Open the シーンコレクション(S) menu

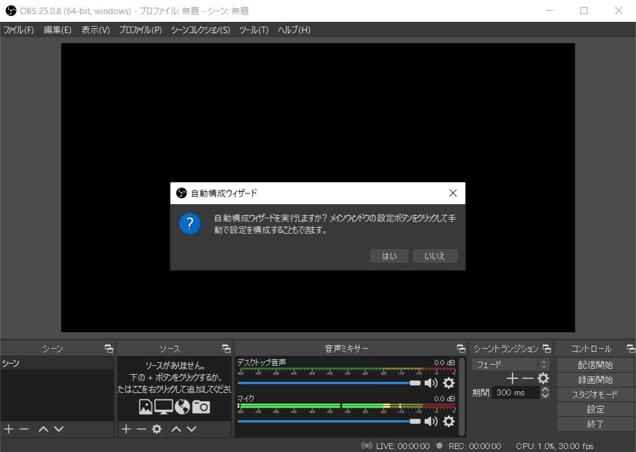201,30
